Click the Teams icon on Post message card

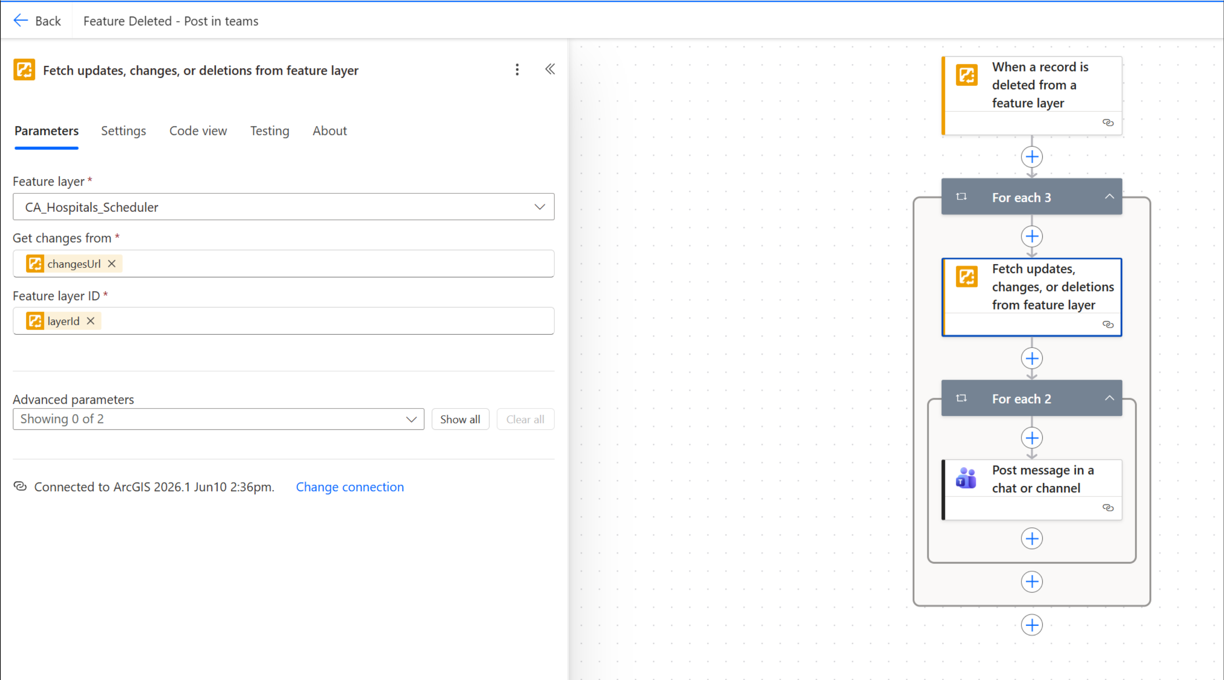tap(966, 478)
